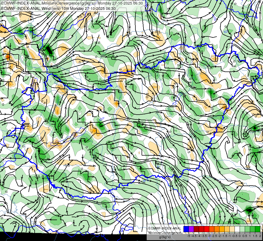
Task: Click the blue legend swatch for -5 to -4.5
Action: click(x=186, y=229)
